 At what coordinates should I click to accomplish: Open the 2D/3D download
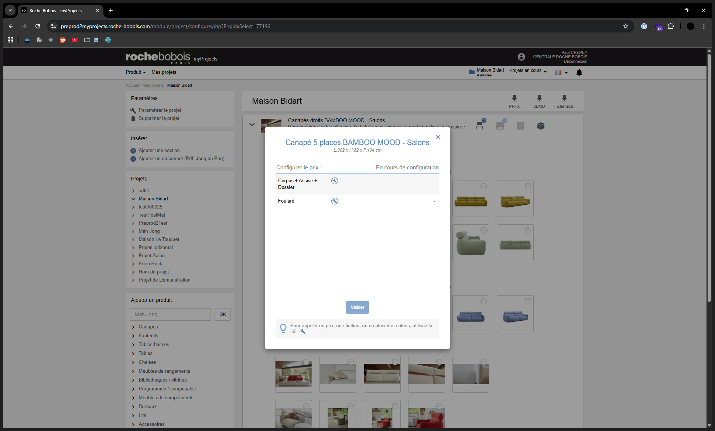pos(539,100)
